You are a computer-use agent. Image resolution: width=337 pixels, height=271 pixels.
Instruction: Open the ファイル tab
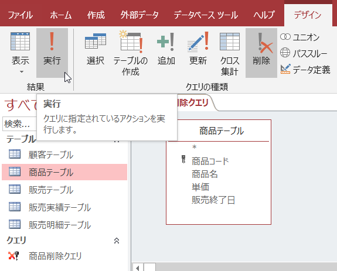(20, 15)
